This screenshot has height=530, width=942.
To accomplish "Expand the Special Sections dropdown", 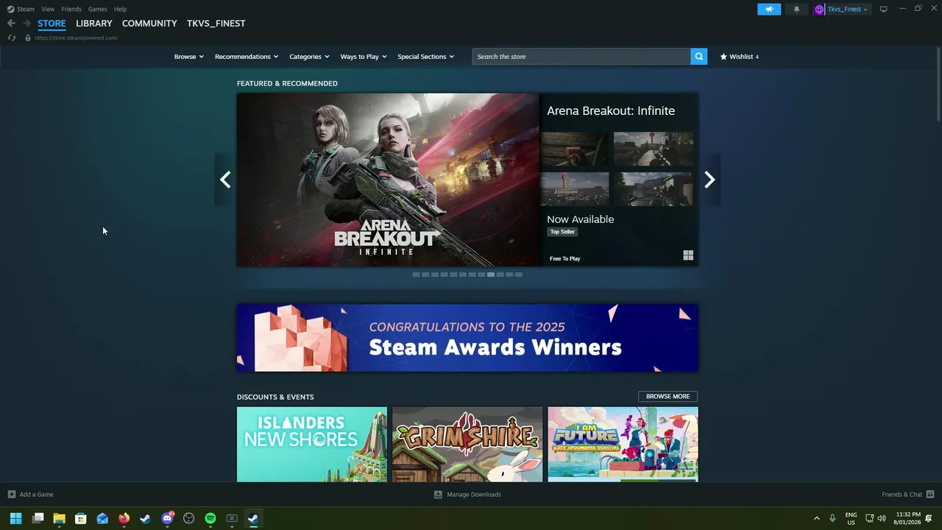I will point(425,57).
